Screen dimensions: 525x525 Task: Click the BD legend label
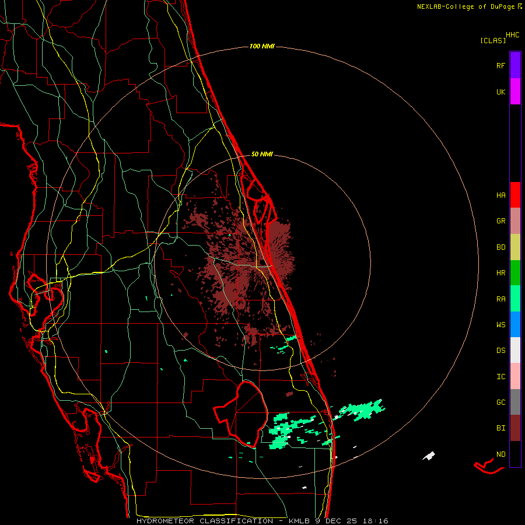501,247
